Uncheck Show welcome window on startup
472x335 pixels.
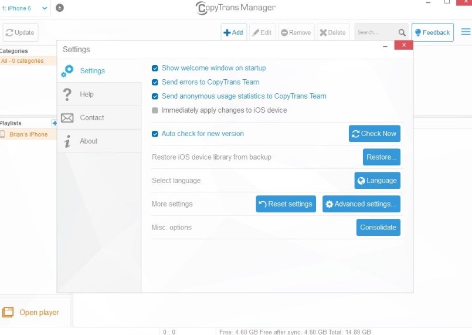155,68
